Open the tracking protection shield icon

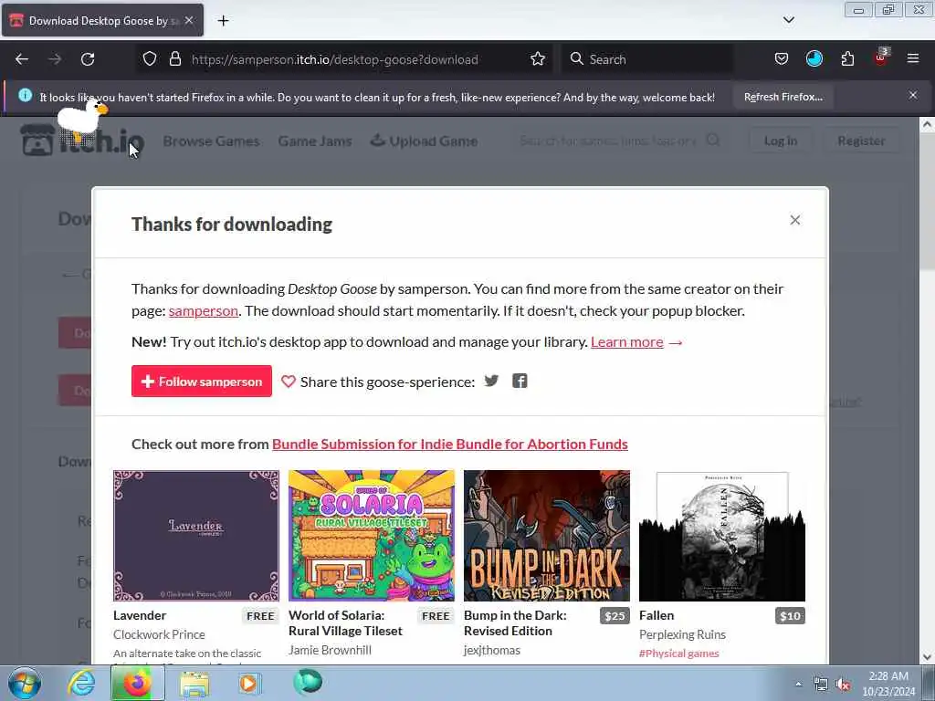click(150, 59)
